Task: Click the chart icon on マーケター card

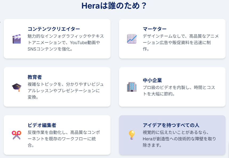Action: click(x=132, y=39)
